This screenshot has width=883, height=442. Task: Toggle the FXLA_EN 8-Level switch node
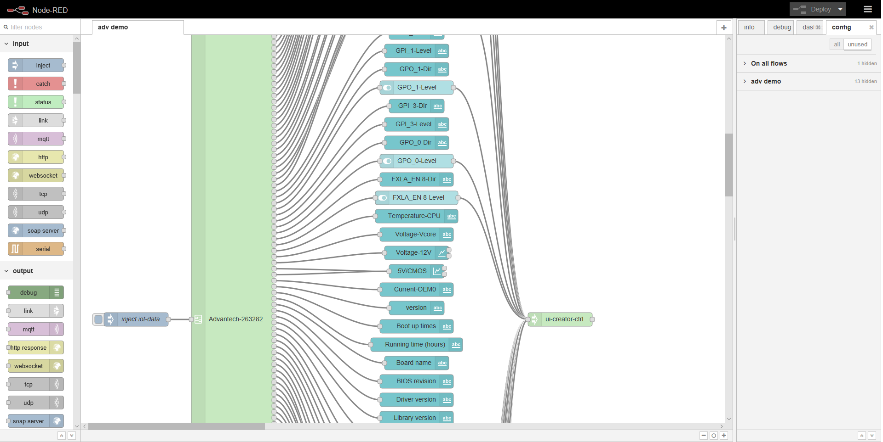pyautogui.click(x=418, y=197)
